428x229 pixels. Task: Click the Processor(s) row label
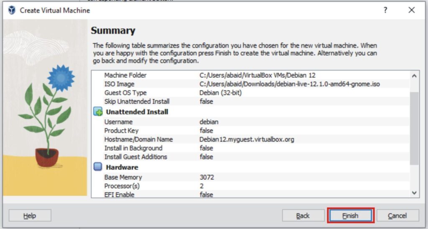coord(122,186)
